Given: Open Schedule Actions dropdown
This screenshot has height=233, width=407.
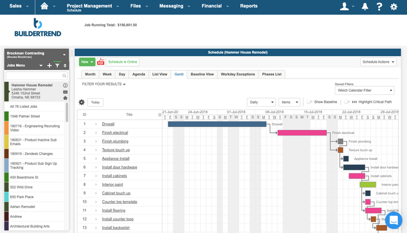Looking at the screenshot, I should point(378,62).
